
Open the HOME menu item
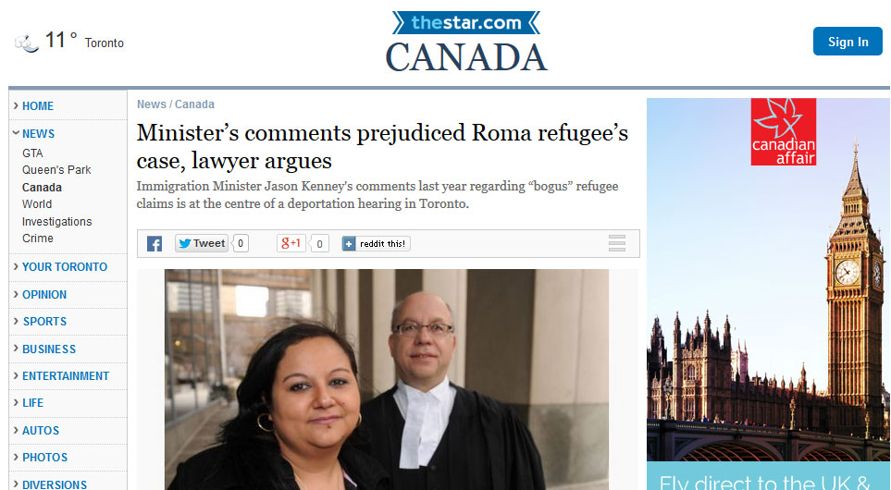[x=38, y=106]
